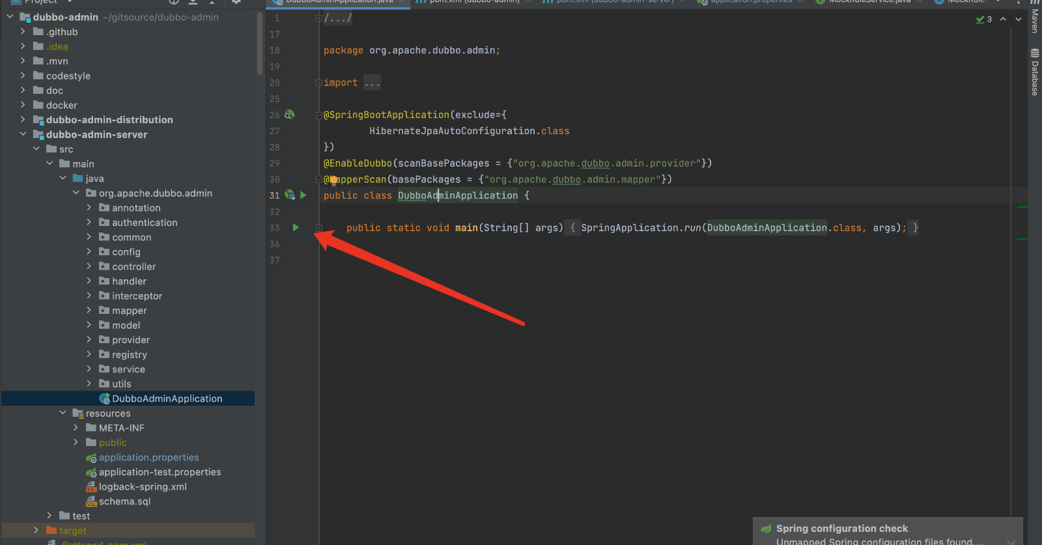Click the run arrow beside the main method
1042x545 pixels.
click(x=296, y=227)
